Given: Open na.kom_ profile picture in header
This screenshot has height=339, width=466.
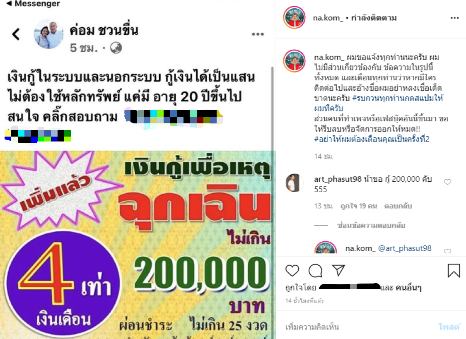Looking at the screenshot, I should tap(294, 17).
